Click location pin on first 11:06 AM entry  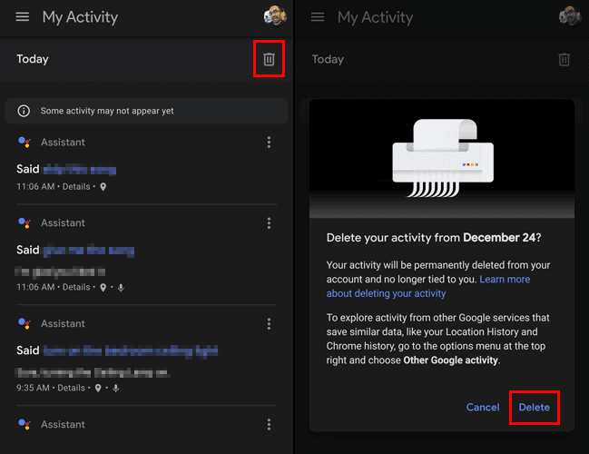103,187
